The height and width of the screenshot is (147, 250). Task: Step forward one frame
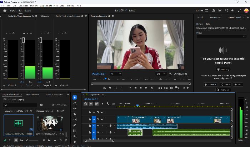[x=146, y=88]
